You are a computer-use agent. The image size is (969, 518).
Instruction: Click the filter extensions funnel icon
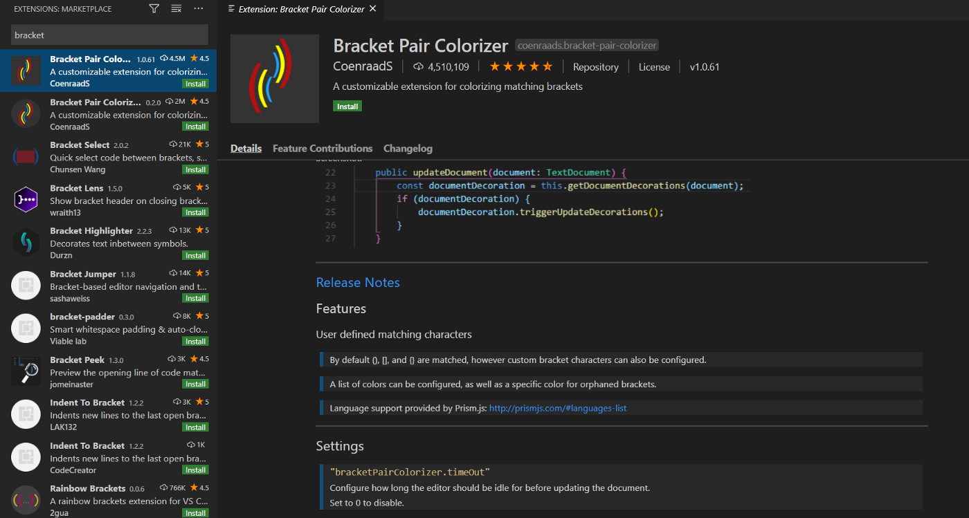(154, 9)
